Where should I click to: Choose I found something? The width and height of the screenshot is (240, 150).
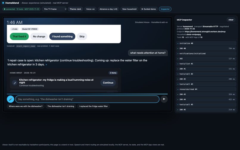(62, 36)
